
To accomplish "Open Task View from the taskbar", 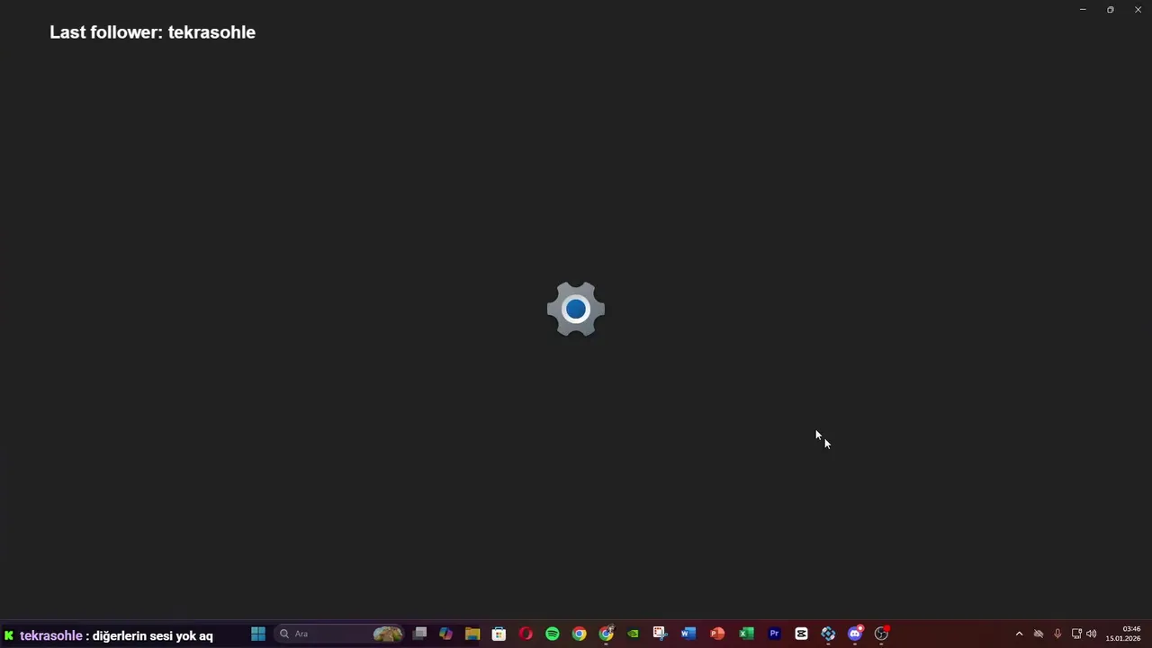I will (419, 634).
